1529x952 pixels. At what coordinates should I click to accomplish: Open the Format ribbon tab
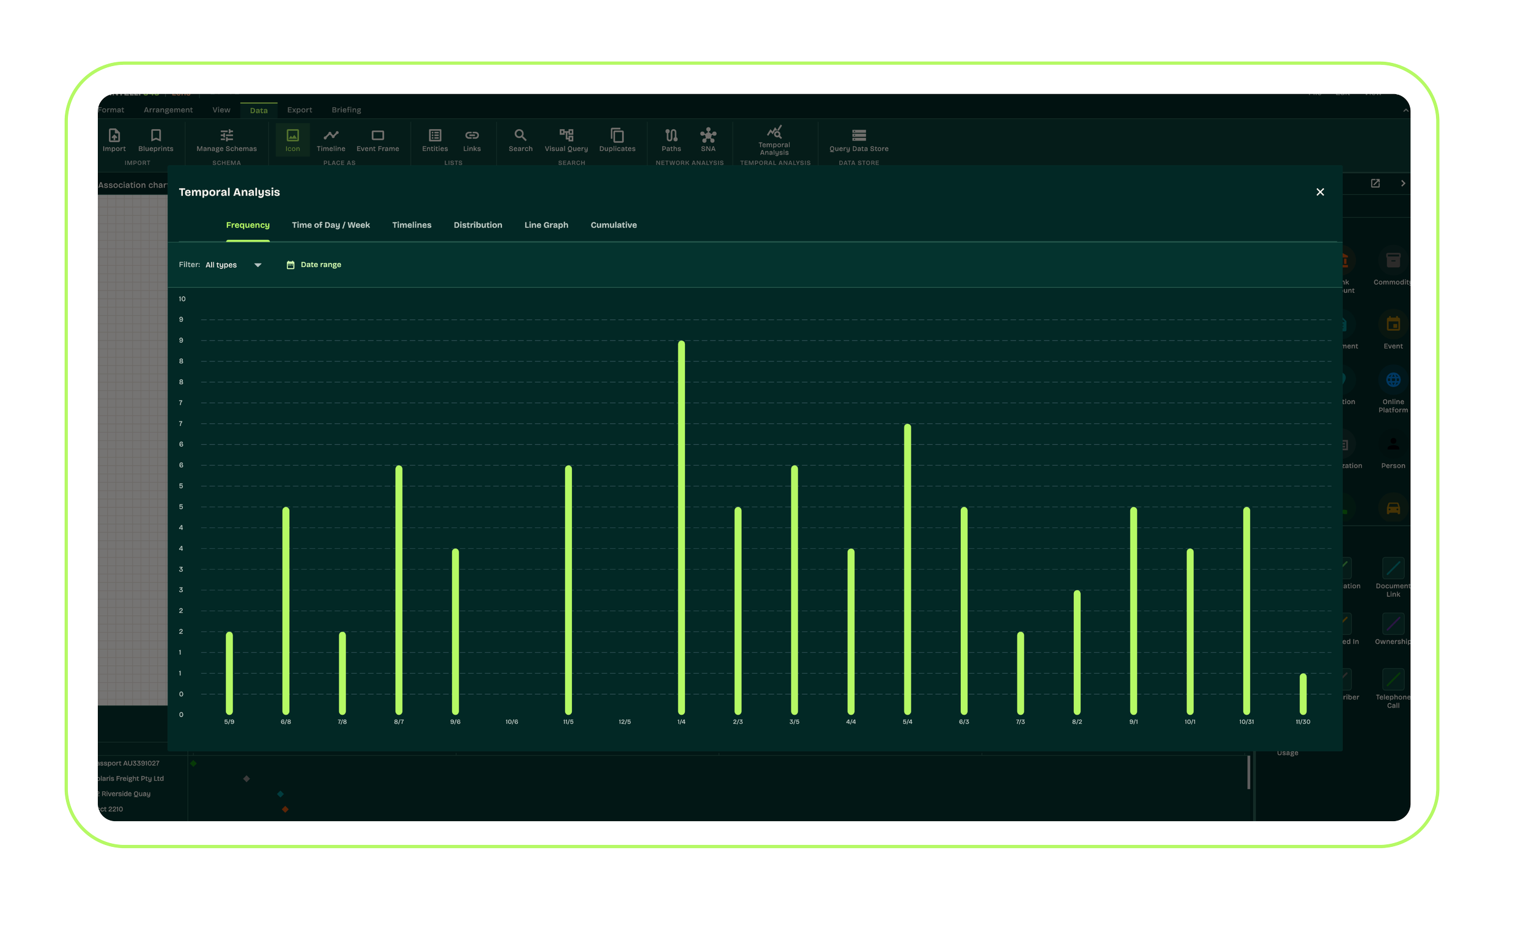[x=111, y=110]
